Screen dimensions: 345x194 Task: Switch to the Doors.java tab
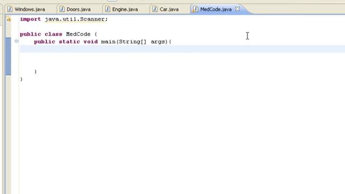coord(79,10)
